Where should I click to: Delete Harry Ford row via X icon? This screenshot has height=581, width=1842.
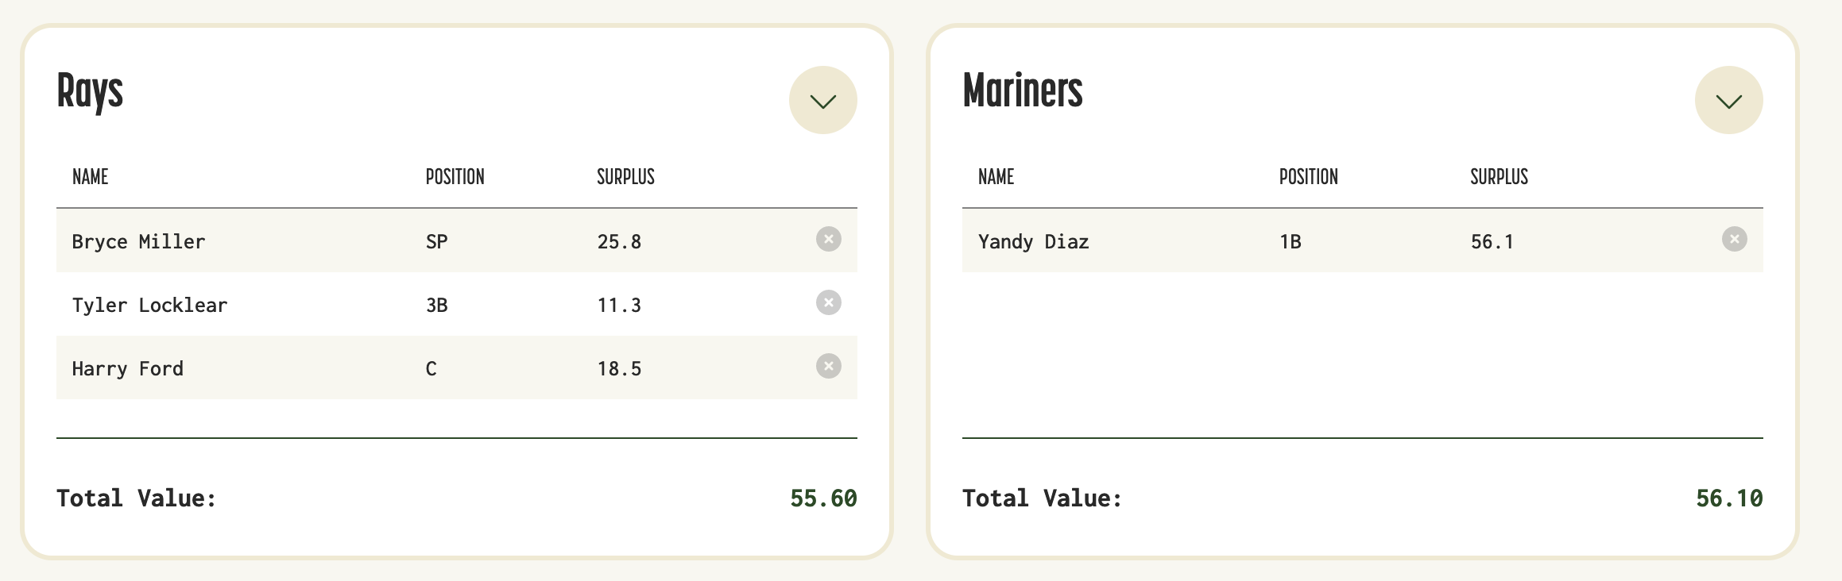(x=828, y=366)
